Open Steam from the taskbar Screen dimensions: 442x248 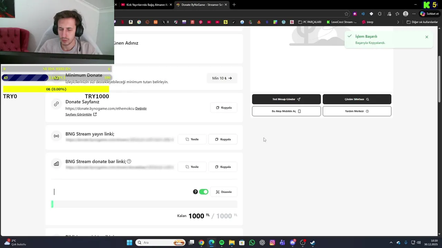pyautogui.click(x=313, y=242)
